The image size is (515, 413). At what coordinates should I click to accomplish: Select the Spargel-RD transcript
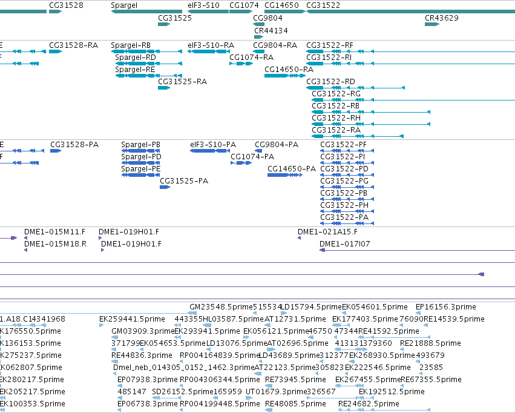(149, 64)
